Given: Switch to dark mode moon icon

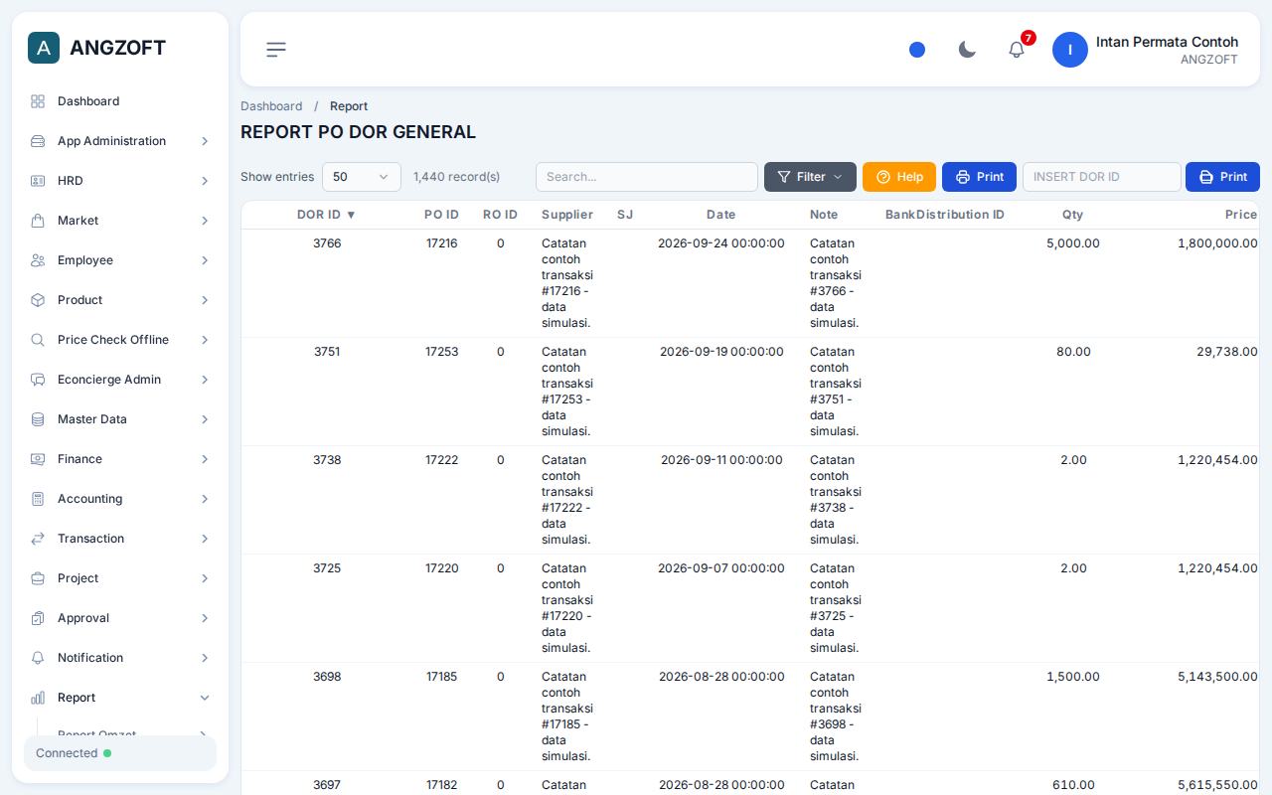Looking at the screenshot, I should 967,50.
